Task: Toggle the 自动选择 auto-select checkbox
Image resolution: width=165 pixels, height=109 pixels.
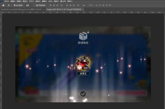Action: [x=15, y=5]
